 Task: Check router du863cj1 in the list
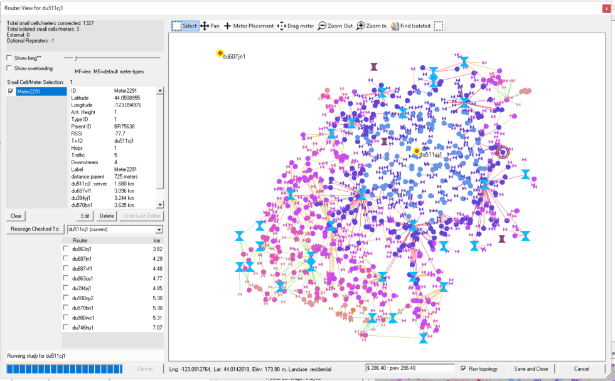(67, 249)
